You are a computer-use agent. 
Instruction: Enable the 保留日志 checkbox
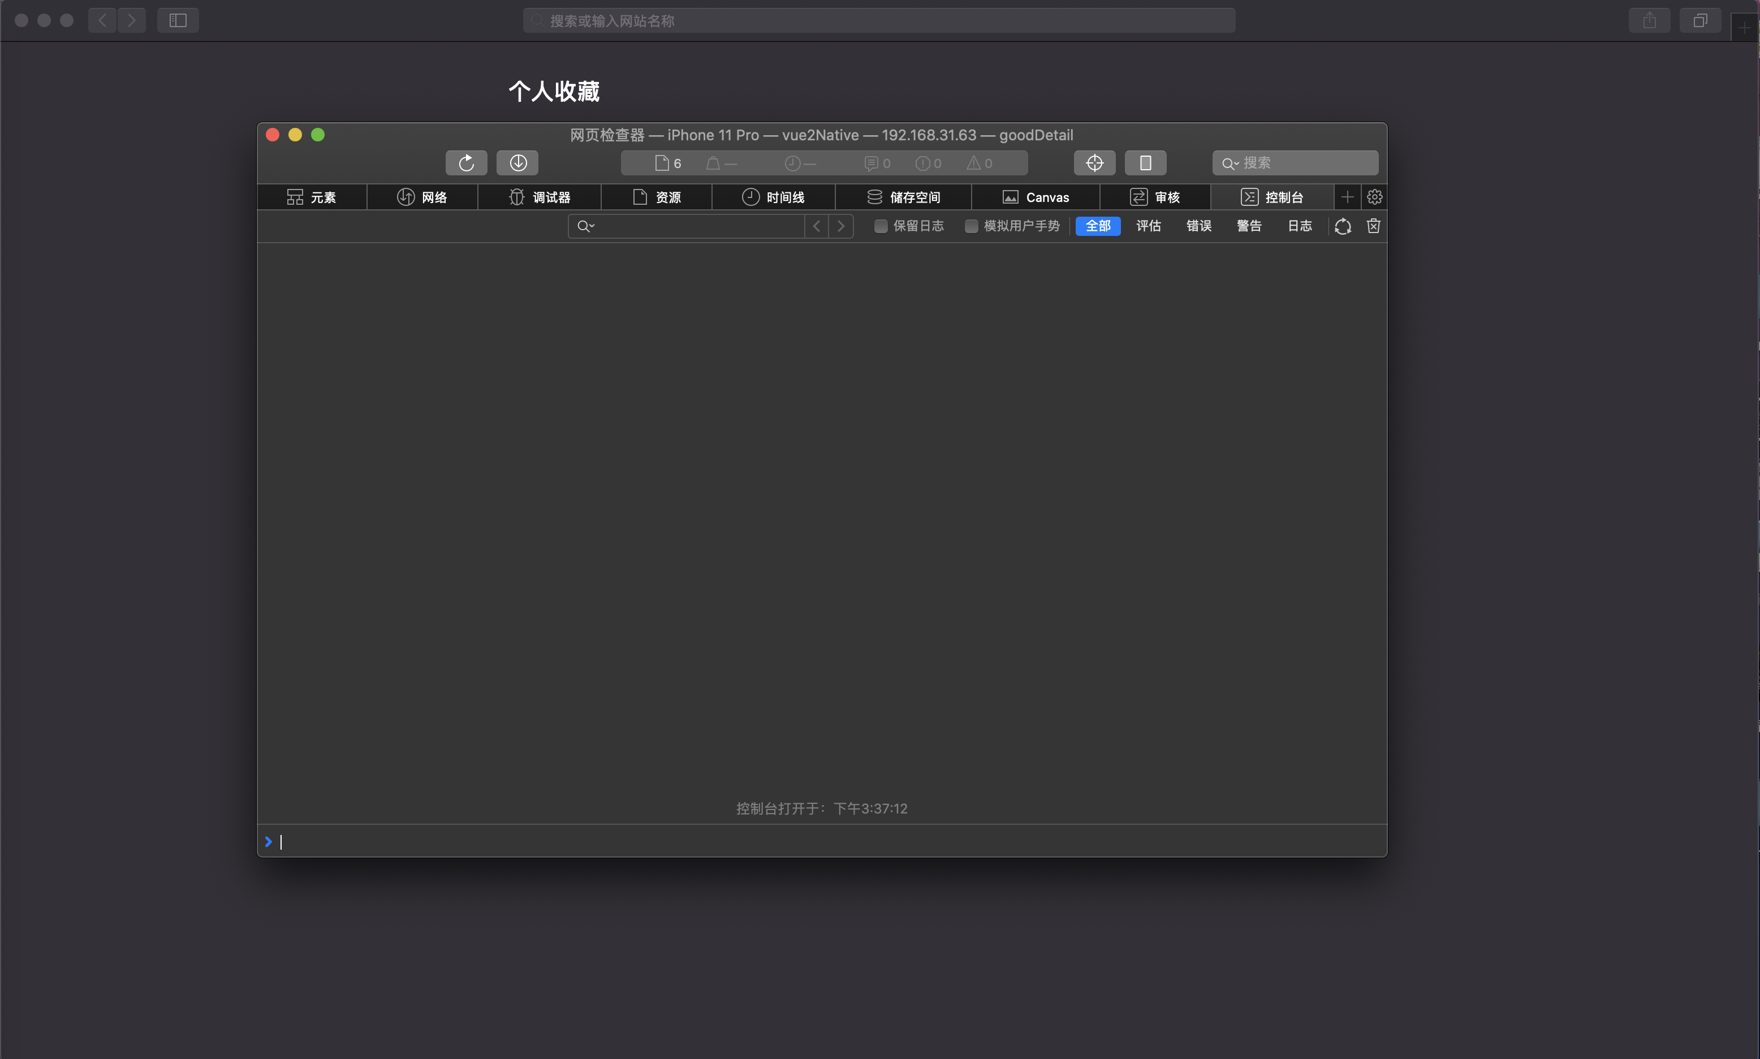pos(881,226)
